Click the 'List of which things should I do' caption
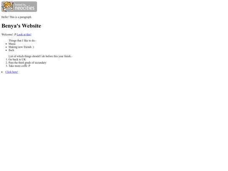Image resolution: width=228 pixels, height=171 pixels. point(41,56)
